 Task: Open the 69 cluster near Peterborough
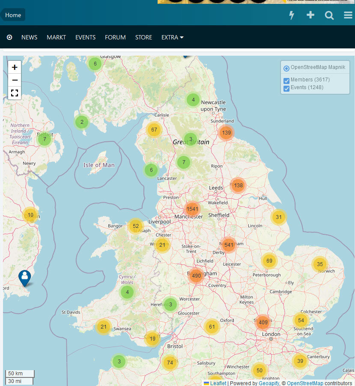point(269,261)
